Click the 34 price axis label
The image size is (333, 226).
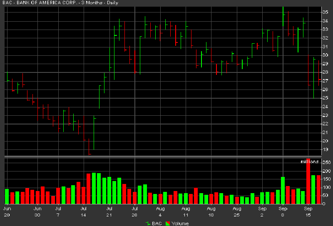click(x=325, y=21)
